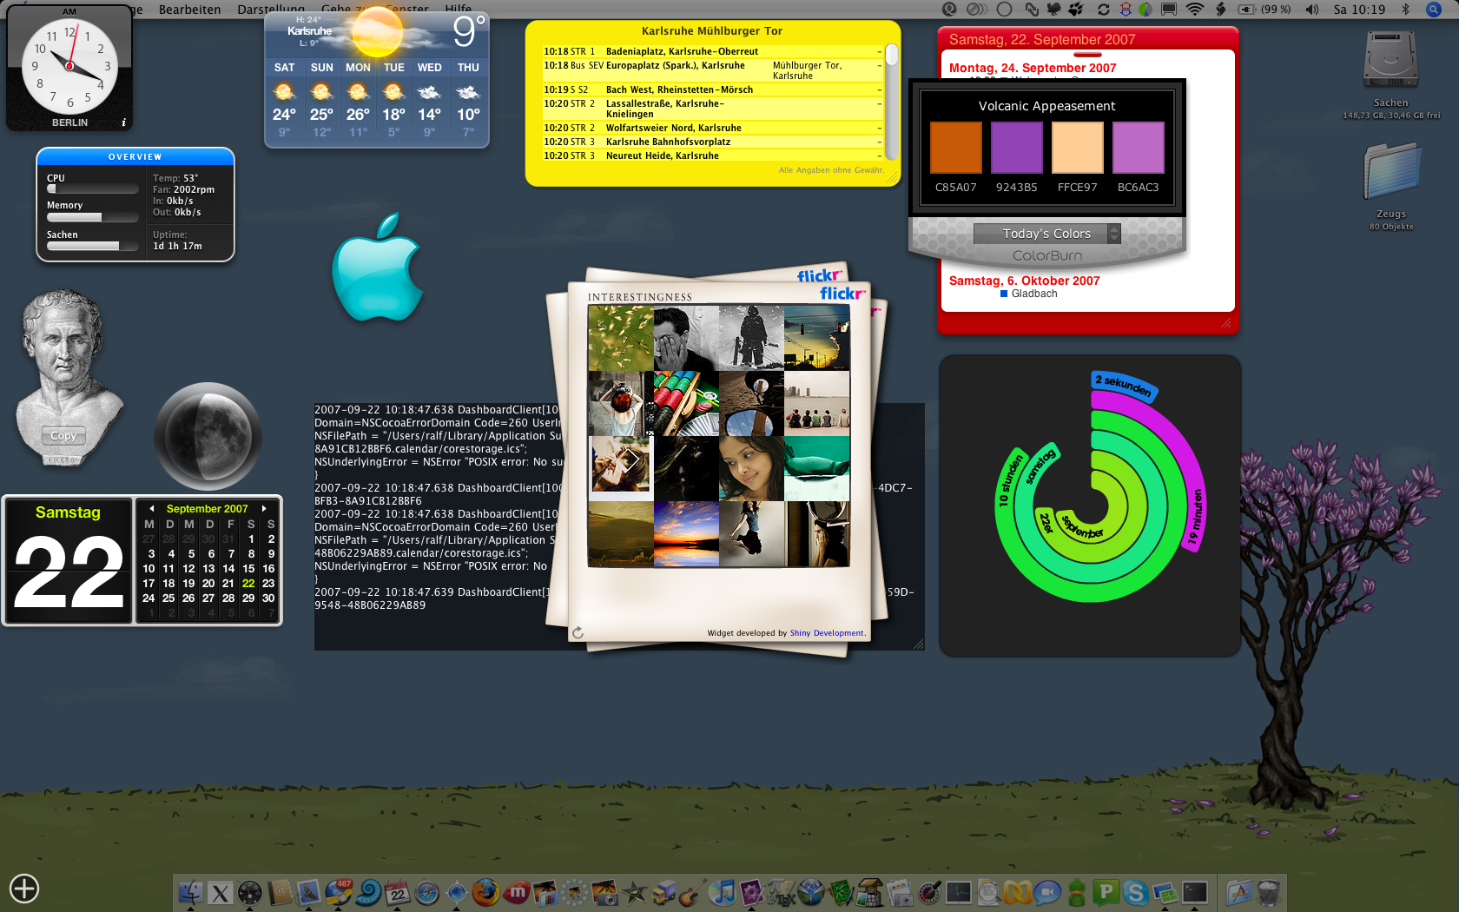Launch Firefox from the dock
This screenshot has width=1459, height=912.
click(485, 892)
